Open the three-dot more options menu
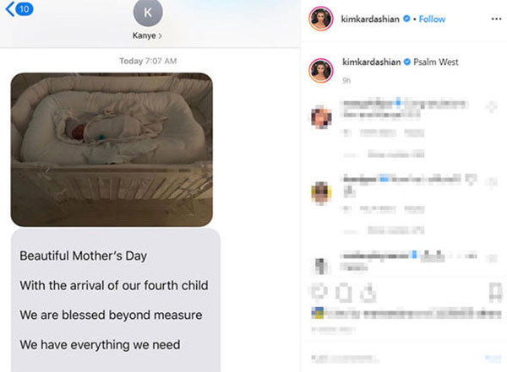Screen dimensions: 507x372 coord(496,19)
